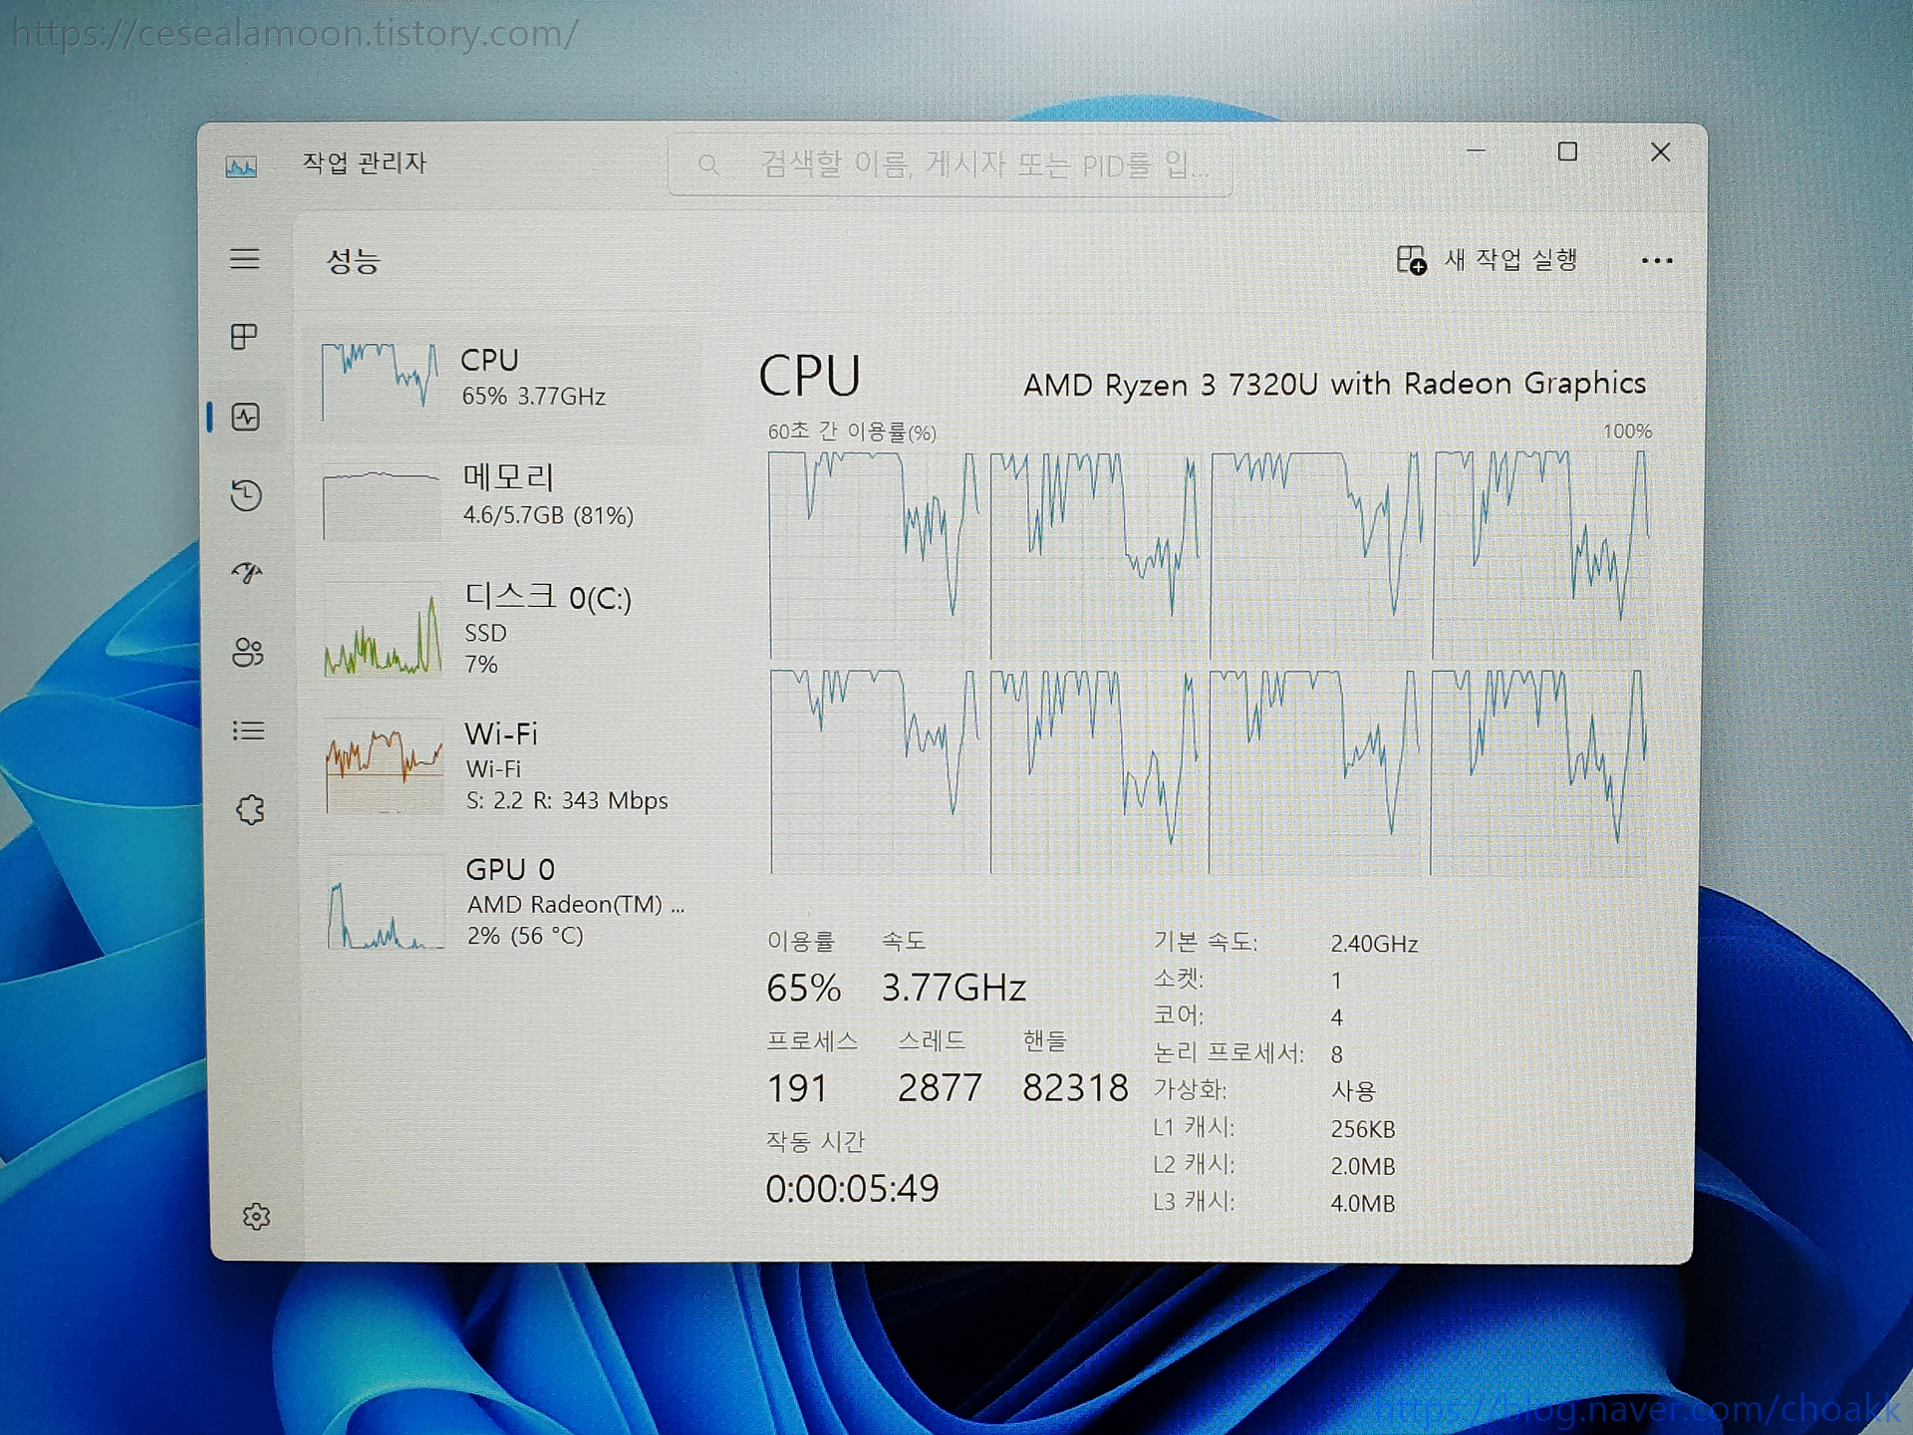Go to the Processes page icon

point(244,337)
